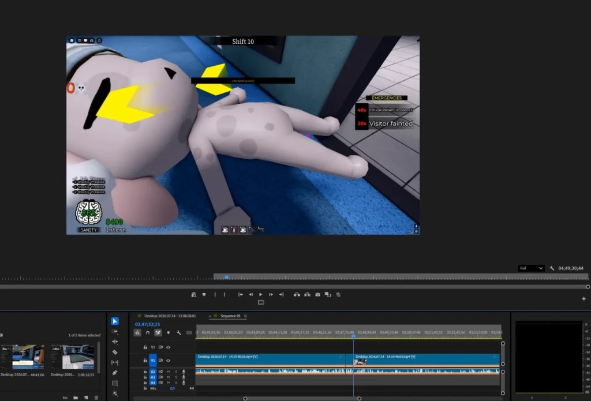Toggle Linked Selection in timeline
Viewport: 591px width, 401px height.
point(158,333)
